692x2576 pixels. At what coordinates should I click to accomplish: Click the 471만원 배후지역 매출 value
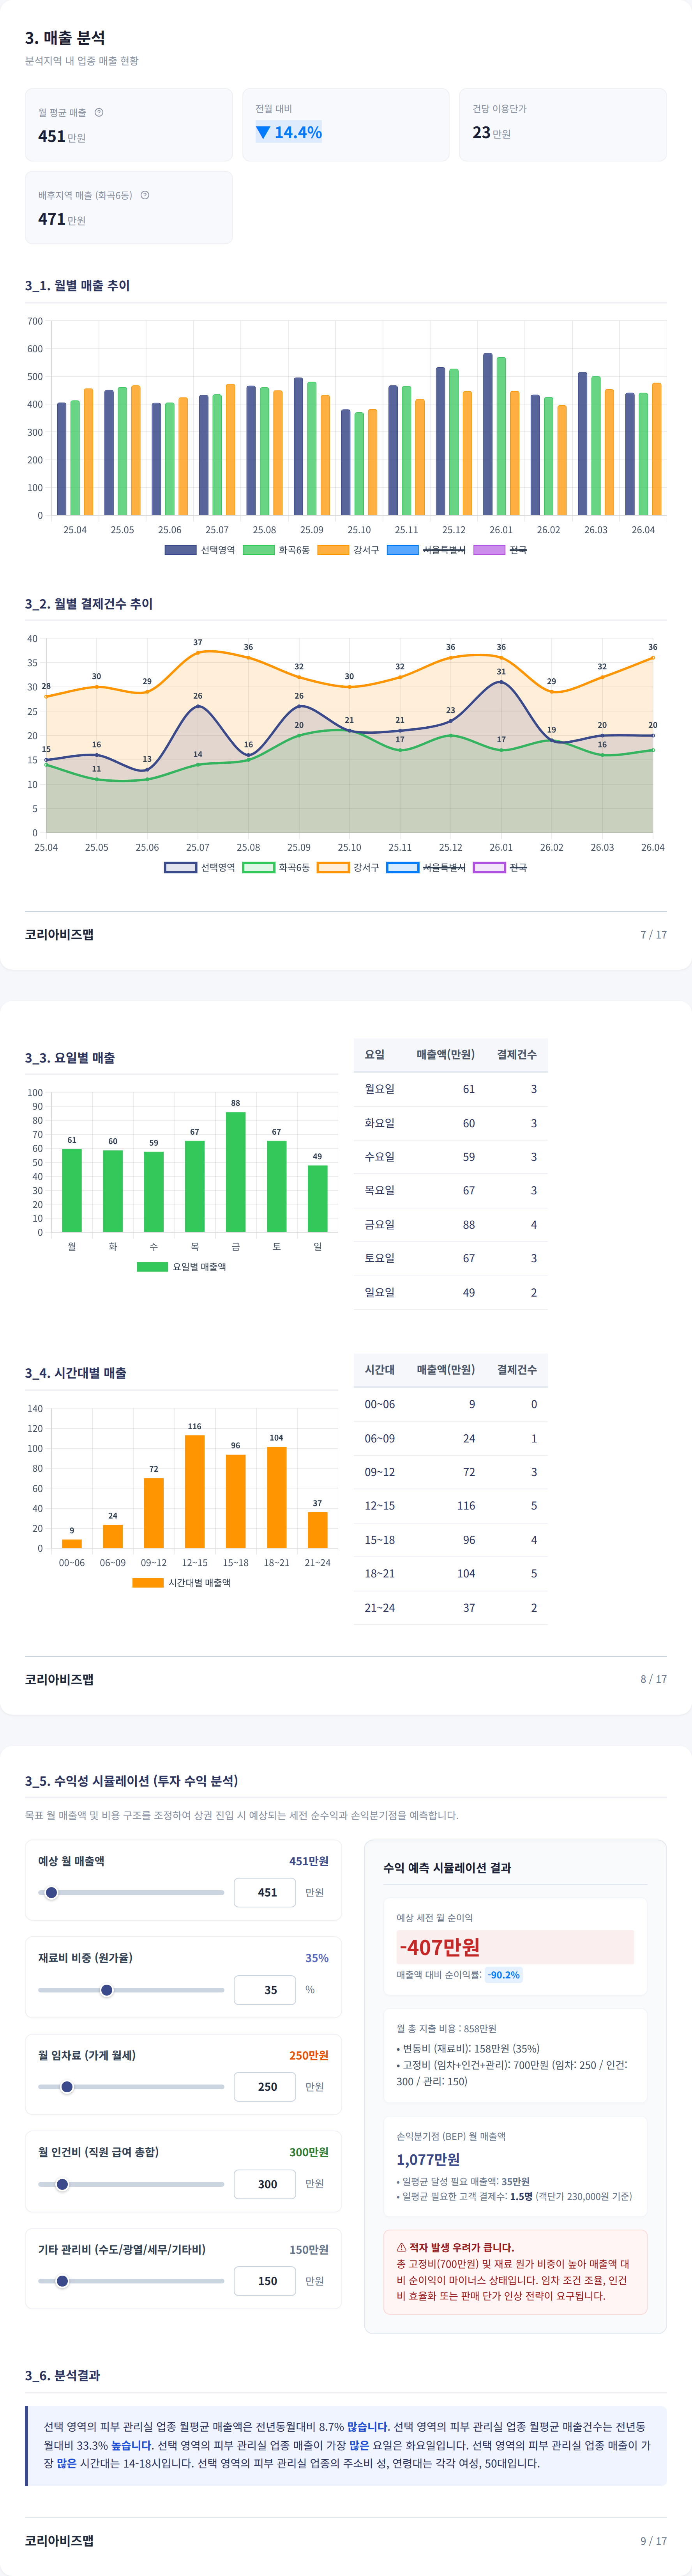[x=62, y=219]
